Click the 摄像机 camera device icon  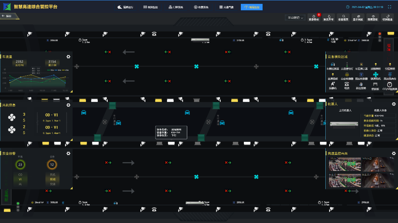pyautogui.click(x=332, y=85)
